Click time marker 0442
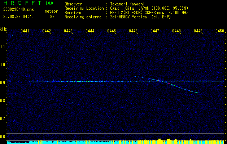 47,31
